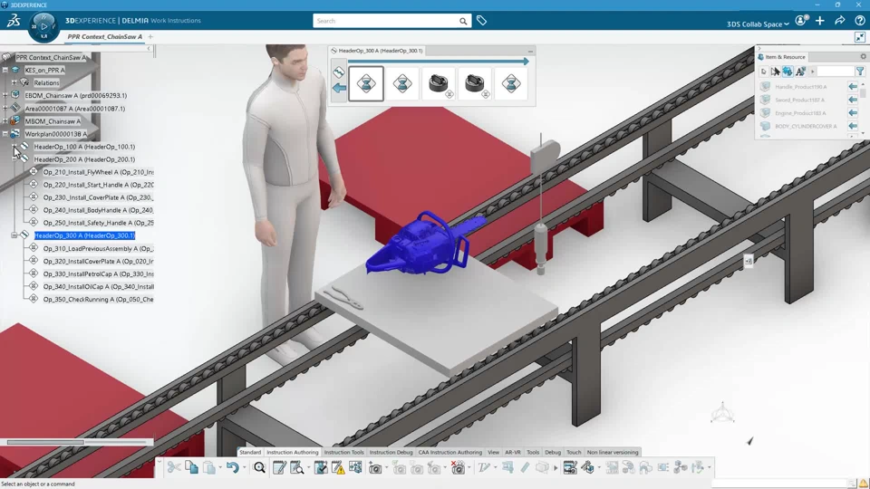Collapse the HeaderOp_300 A node

(14, 235)
